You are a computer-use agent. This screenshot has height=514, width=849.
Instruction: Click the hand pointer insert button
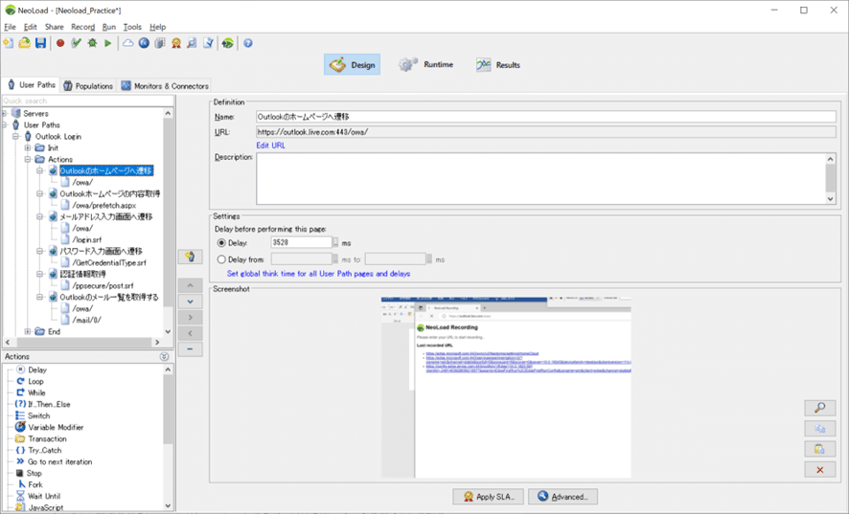point(190,257)
